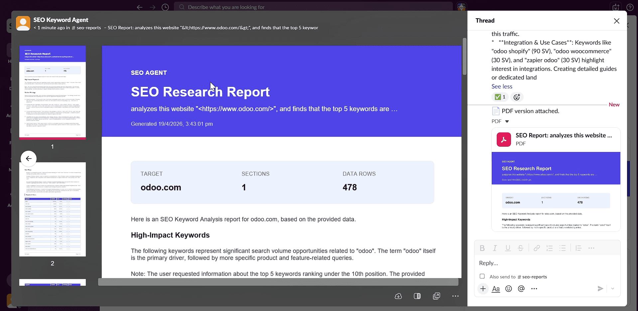This screenshot has height=311, width=638.
Task: Start a bulleted list in reply
Action: 563,248
